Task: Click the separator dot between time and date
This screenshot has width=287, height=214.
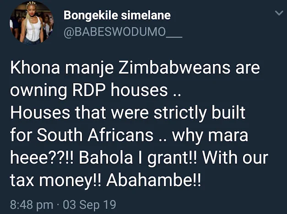Action: click(x=58, y=205)
